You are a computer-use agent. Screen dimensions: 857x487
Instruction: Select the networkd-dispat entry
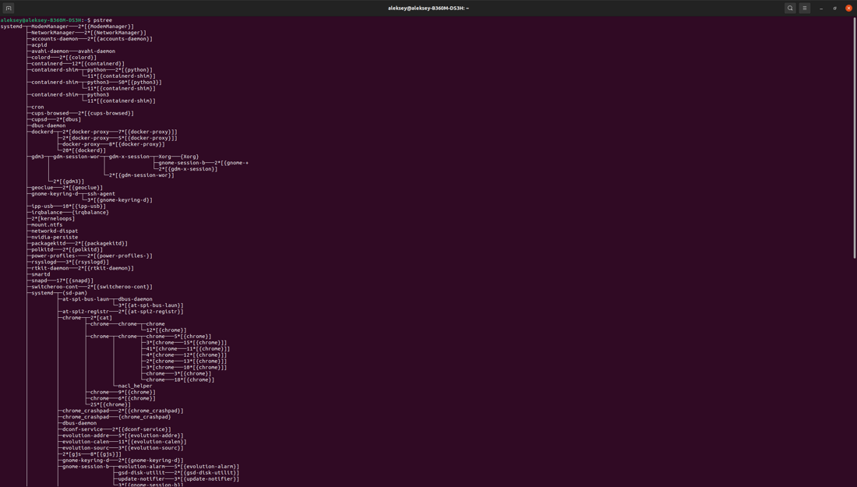[x=54, y=231]
